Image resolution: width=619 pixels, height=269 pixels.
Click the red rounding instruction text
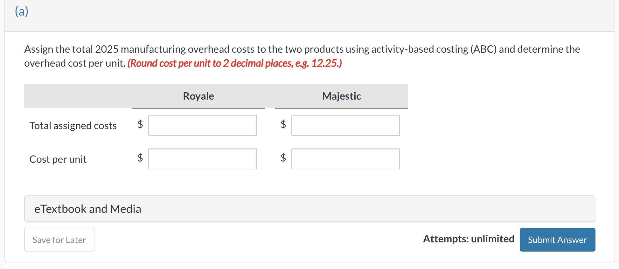[x=234, y=63]
